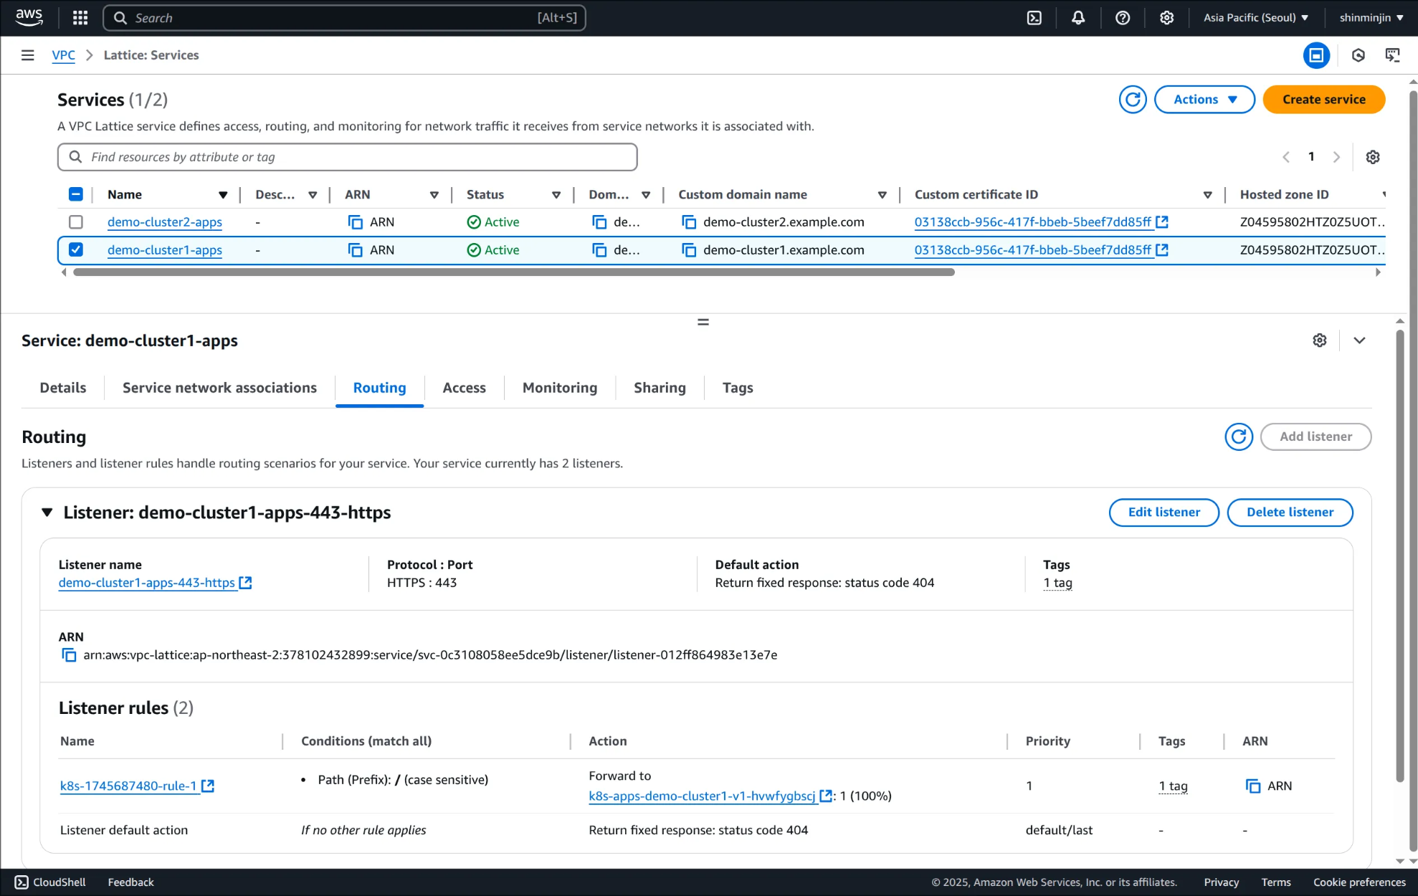The image size is (1418, 896).
Task: Open the notifications bell
Action: (1078, 18)
